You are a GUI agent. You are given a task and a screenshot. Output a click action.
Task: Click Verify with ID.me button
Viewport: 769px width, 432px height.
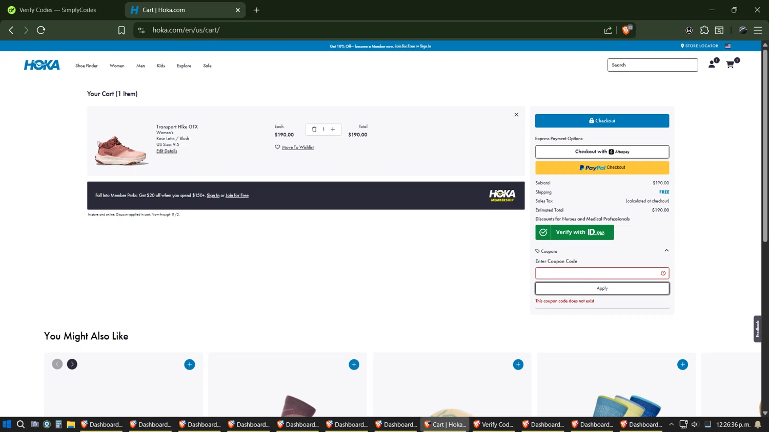point(575,232)
